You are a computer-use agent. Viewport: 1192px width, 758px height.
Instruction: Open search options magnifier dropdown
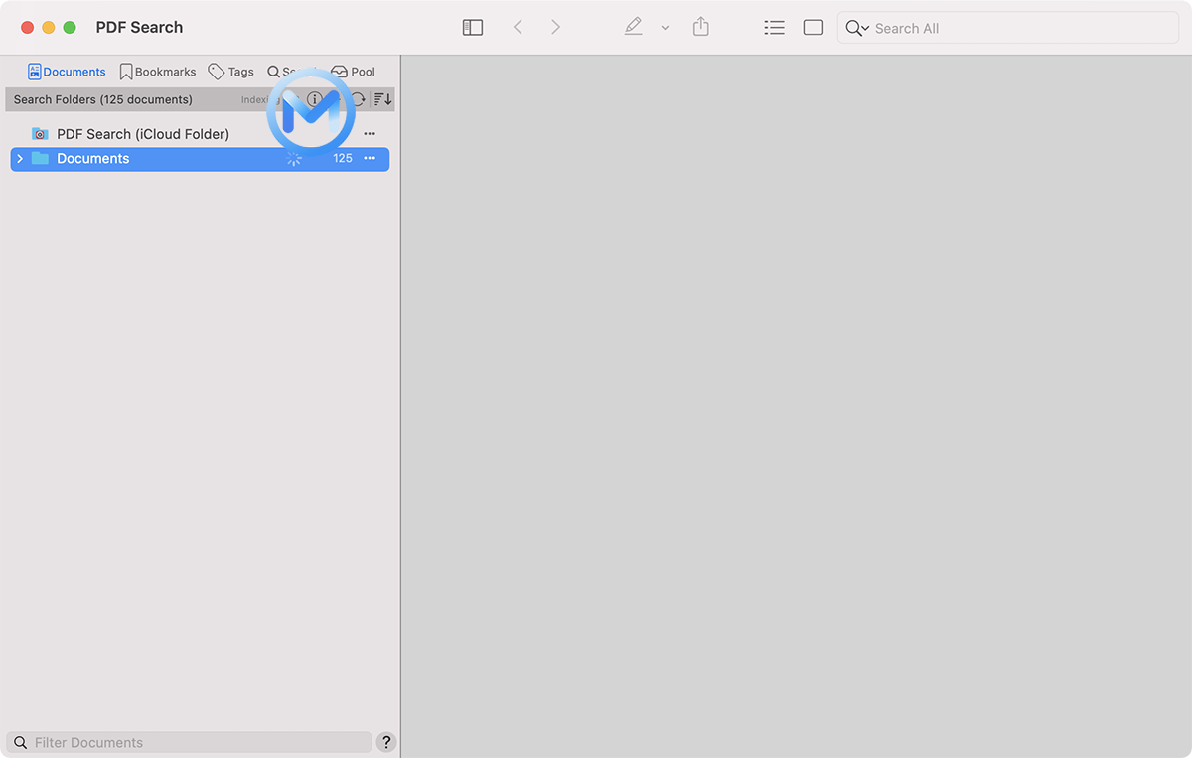tap(857, 28)
